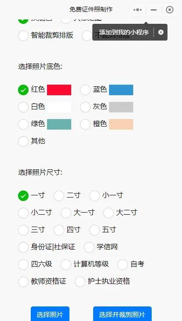182x321 pixels.
Task: Click the gray color swatch
Action: click(x=121, y=107)
